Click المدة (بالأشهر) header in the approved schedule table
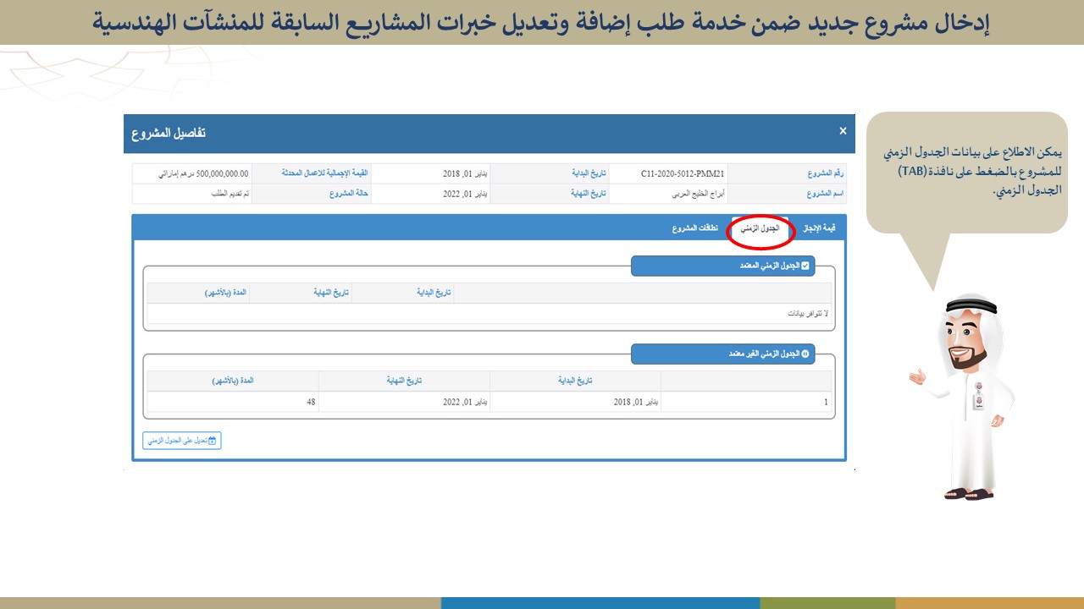 [225, 293]
